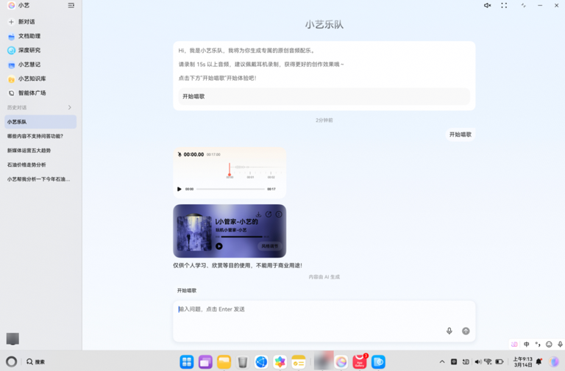The height and width of the screenshot is (371, 565).
Task: Expand the system tray hidden icons chevron
Action: pyautogui.click(x=442, y=361)
